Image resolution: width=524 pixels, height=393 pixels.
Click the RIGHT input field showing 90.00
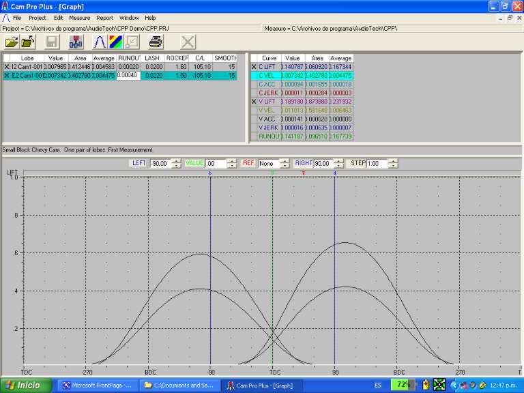324,164
